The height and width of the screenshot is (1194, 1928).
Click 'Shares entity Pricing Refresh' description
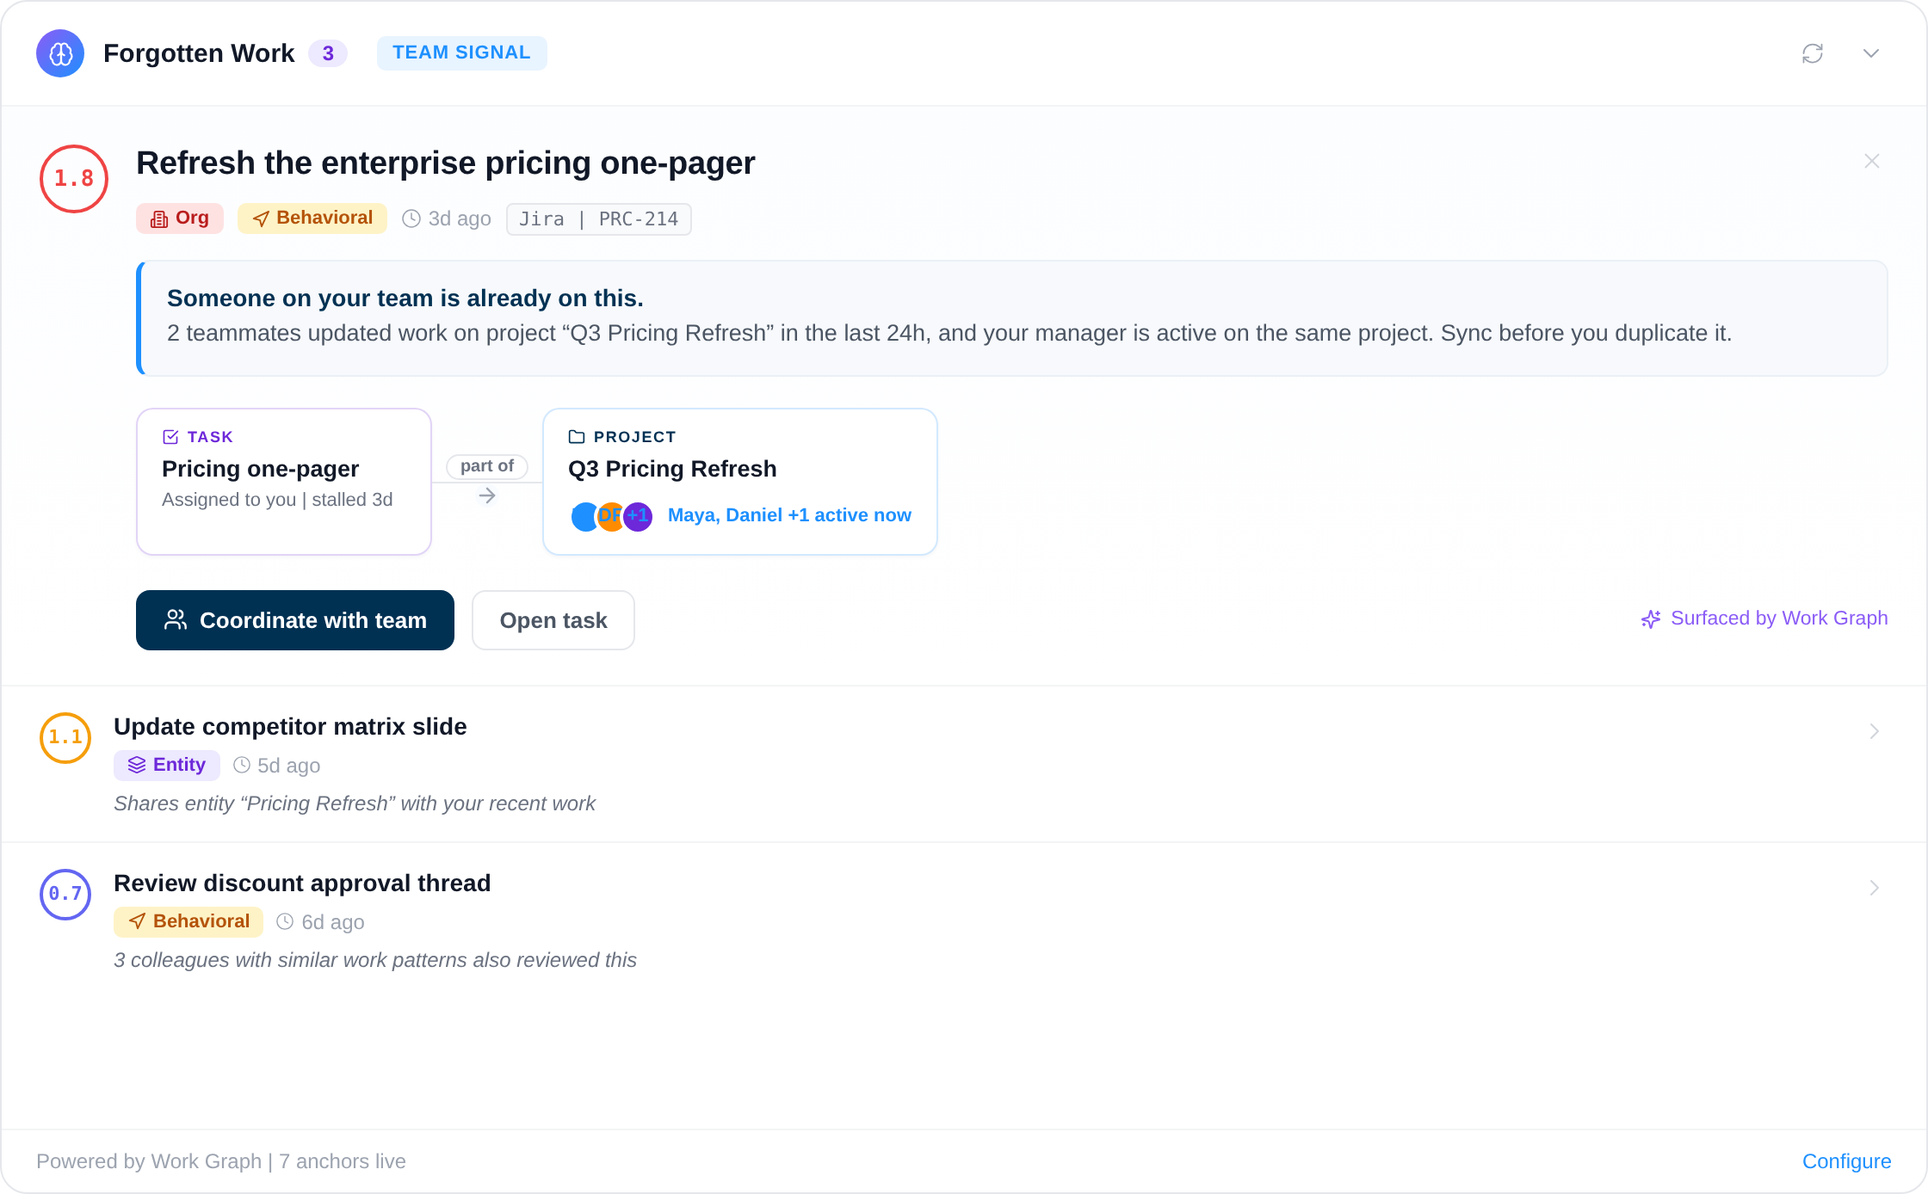click(355, 803)
